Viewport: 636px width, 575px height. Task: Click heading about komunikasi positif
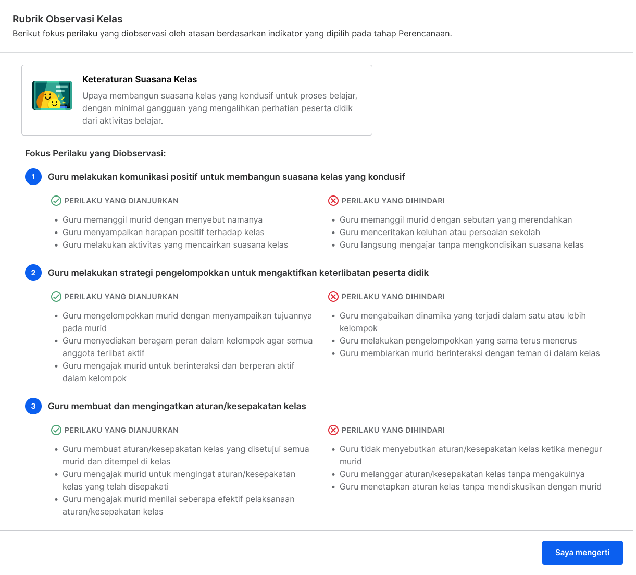click(x=227, y=177)
